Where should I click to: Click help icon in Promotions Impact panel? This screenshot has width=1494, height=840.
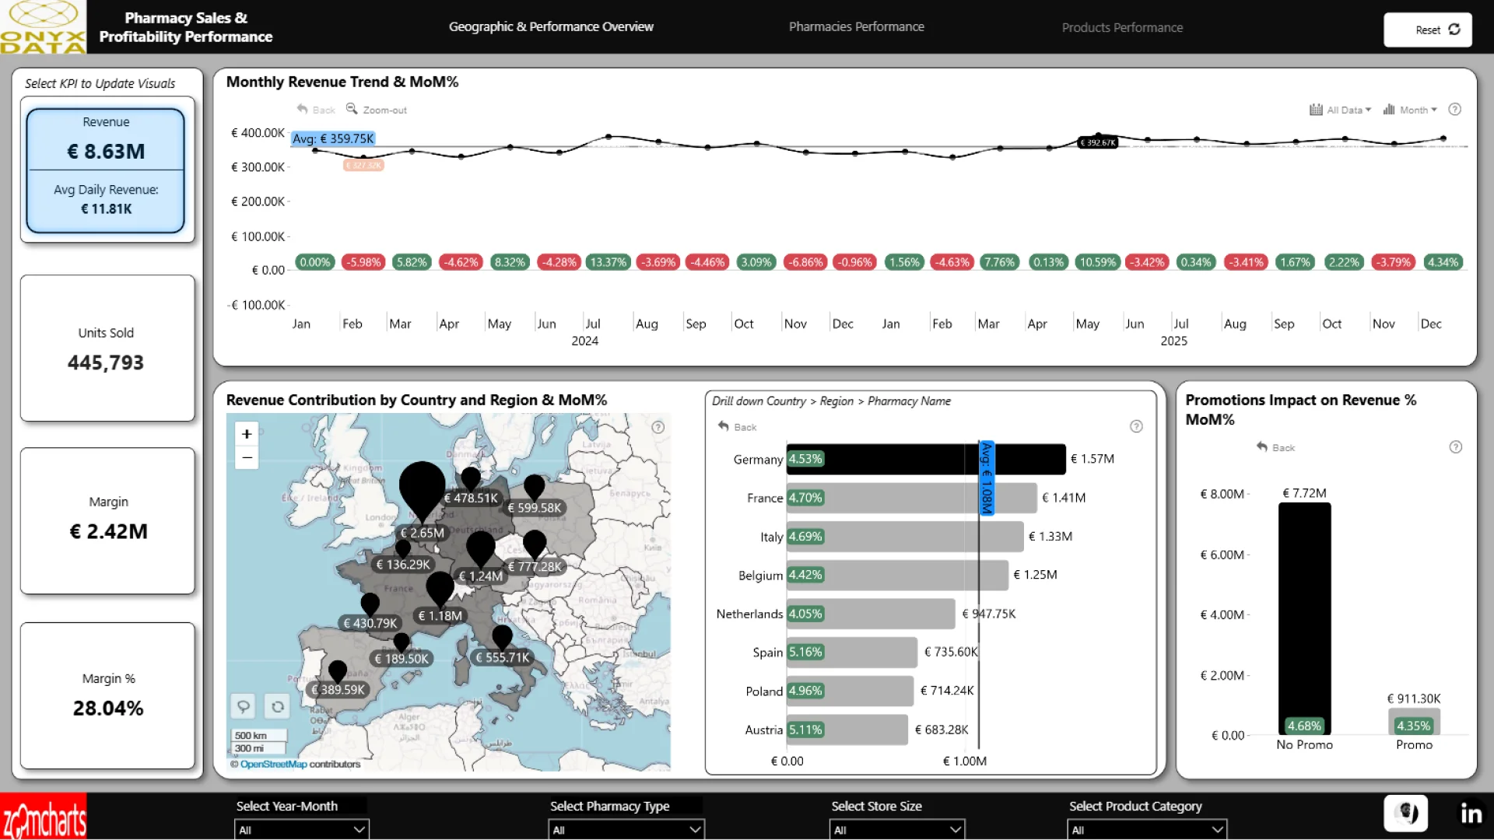click(x=1455, y=447)
